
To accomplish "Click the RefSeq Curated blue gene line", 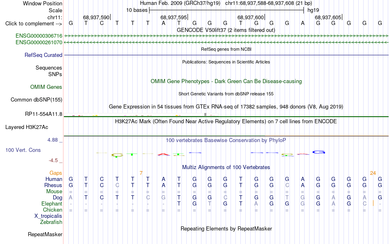I will point(226,55).
